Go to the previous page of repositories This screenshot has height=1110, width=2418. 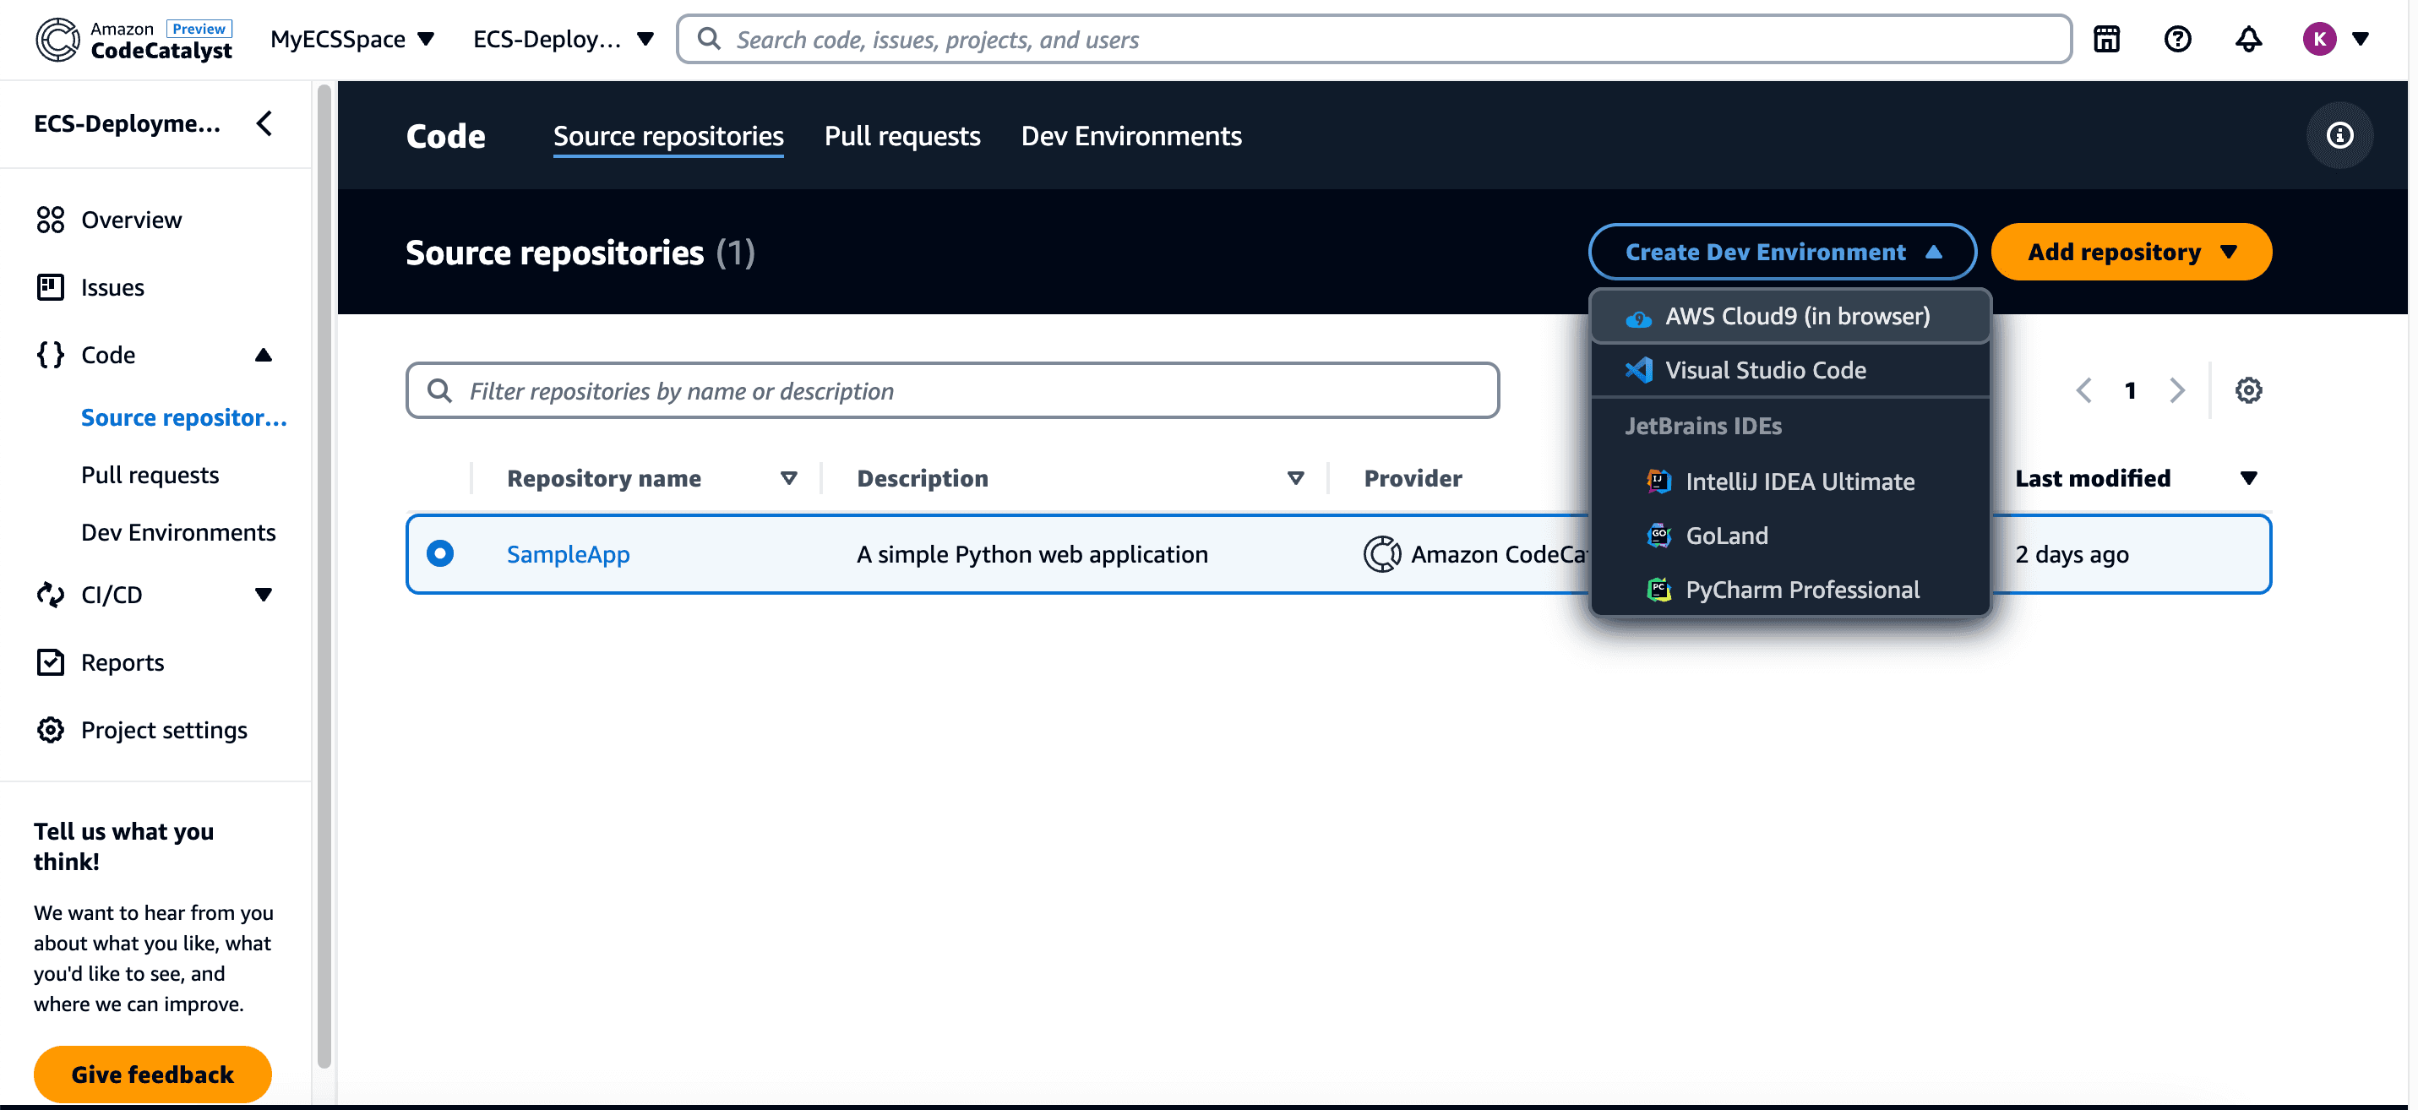[x=2083, y=390]
